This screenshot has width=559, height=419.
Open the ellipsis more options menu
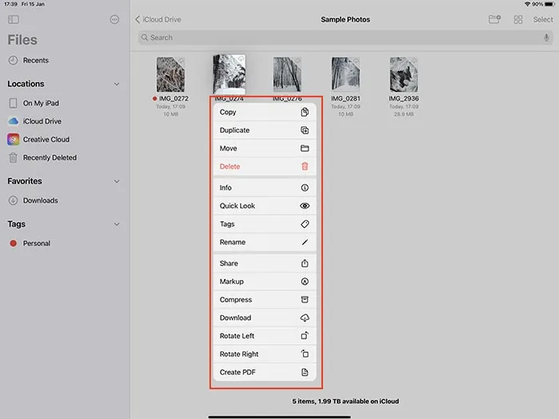[114, 19]
